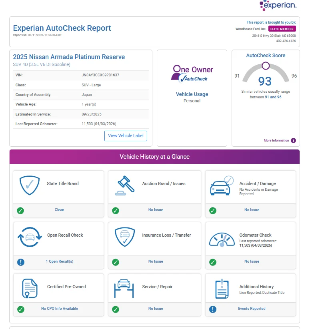Click the 2025 Nissan Armada Platinum Reserve heading
Image resolution: width=314 pixels, height=329 pixels.
69,57
